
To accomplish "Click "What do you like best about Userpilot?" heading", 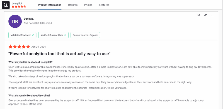I will pyautogui.click(x=31, y=62).
